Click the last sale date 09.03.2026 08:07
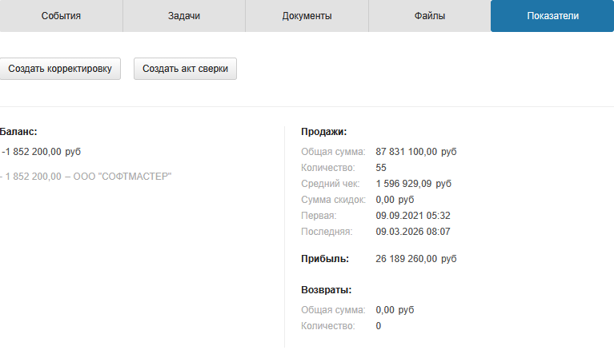Image resolution: width=614 pixels, height=350 pixels. [412, 232]
